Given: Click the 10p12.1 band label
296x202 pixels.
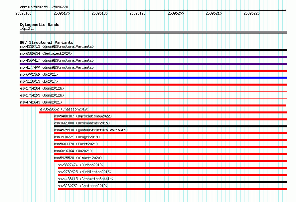Looking at the screenshot, I should pyautogui.click(x=27, y=29).
